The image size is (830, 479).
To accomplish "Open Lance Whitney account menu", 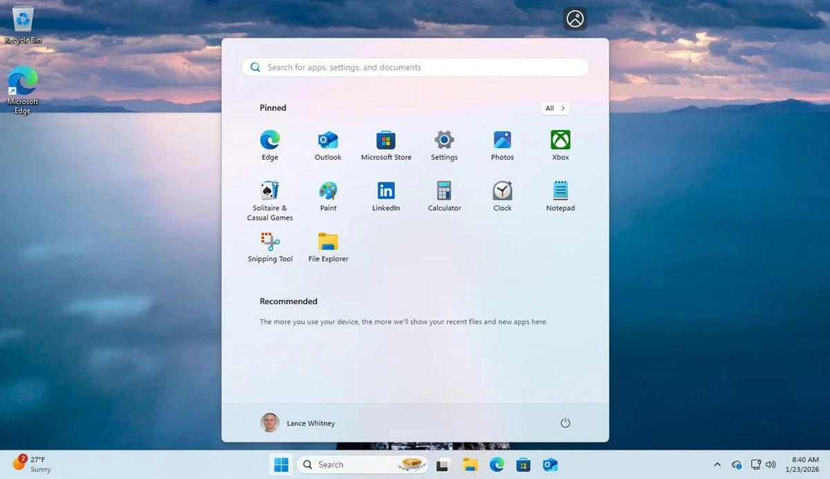I will 297,423.
